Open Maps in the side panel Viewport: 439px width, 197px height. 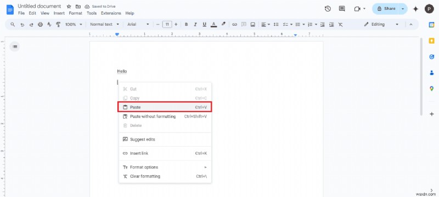point(431,89)
